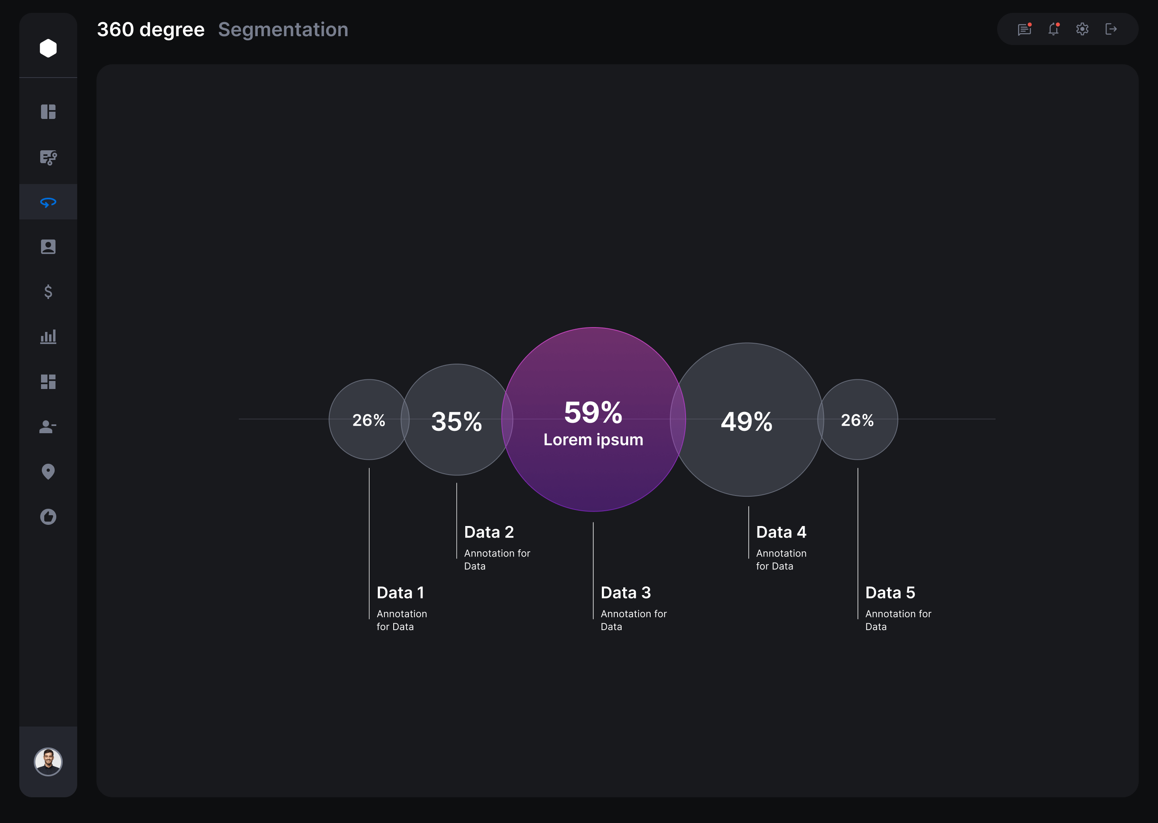Open the tiled widgets grid icon
Viewport: 1158px width, 823px height.
click(48, 382)
